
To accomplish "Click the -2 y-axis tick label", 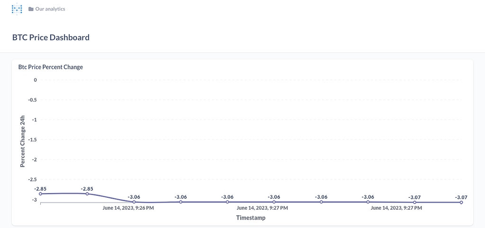I will pyautogui.click(x=34, y=160).
